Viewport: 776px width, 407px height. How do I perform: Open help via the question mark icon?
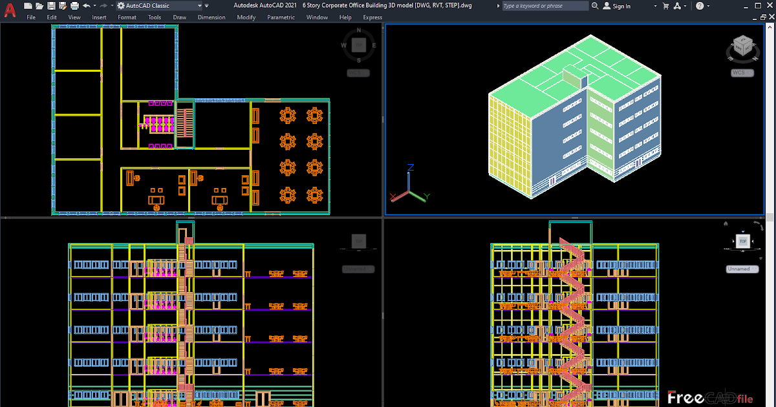[699, 5]
